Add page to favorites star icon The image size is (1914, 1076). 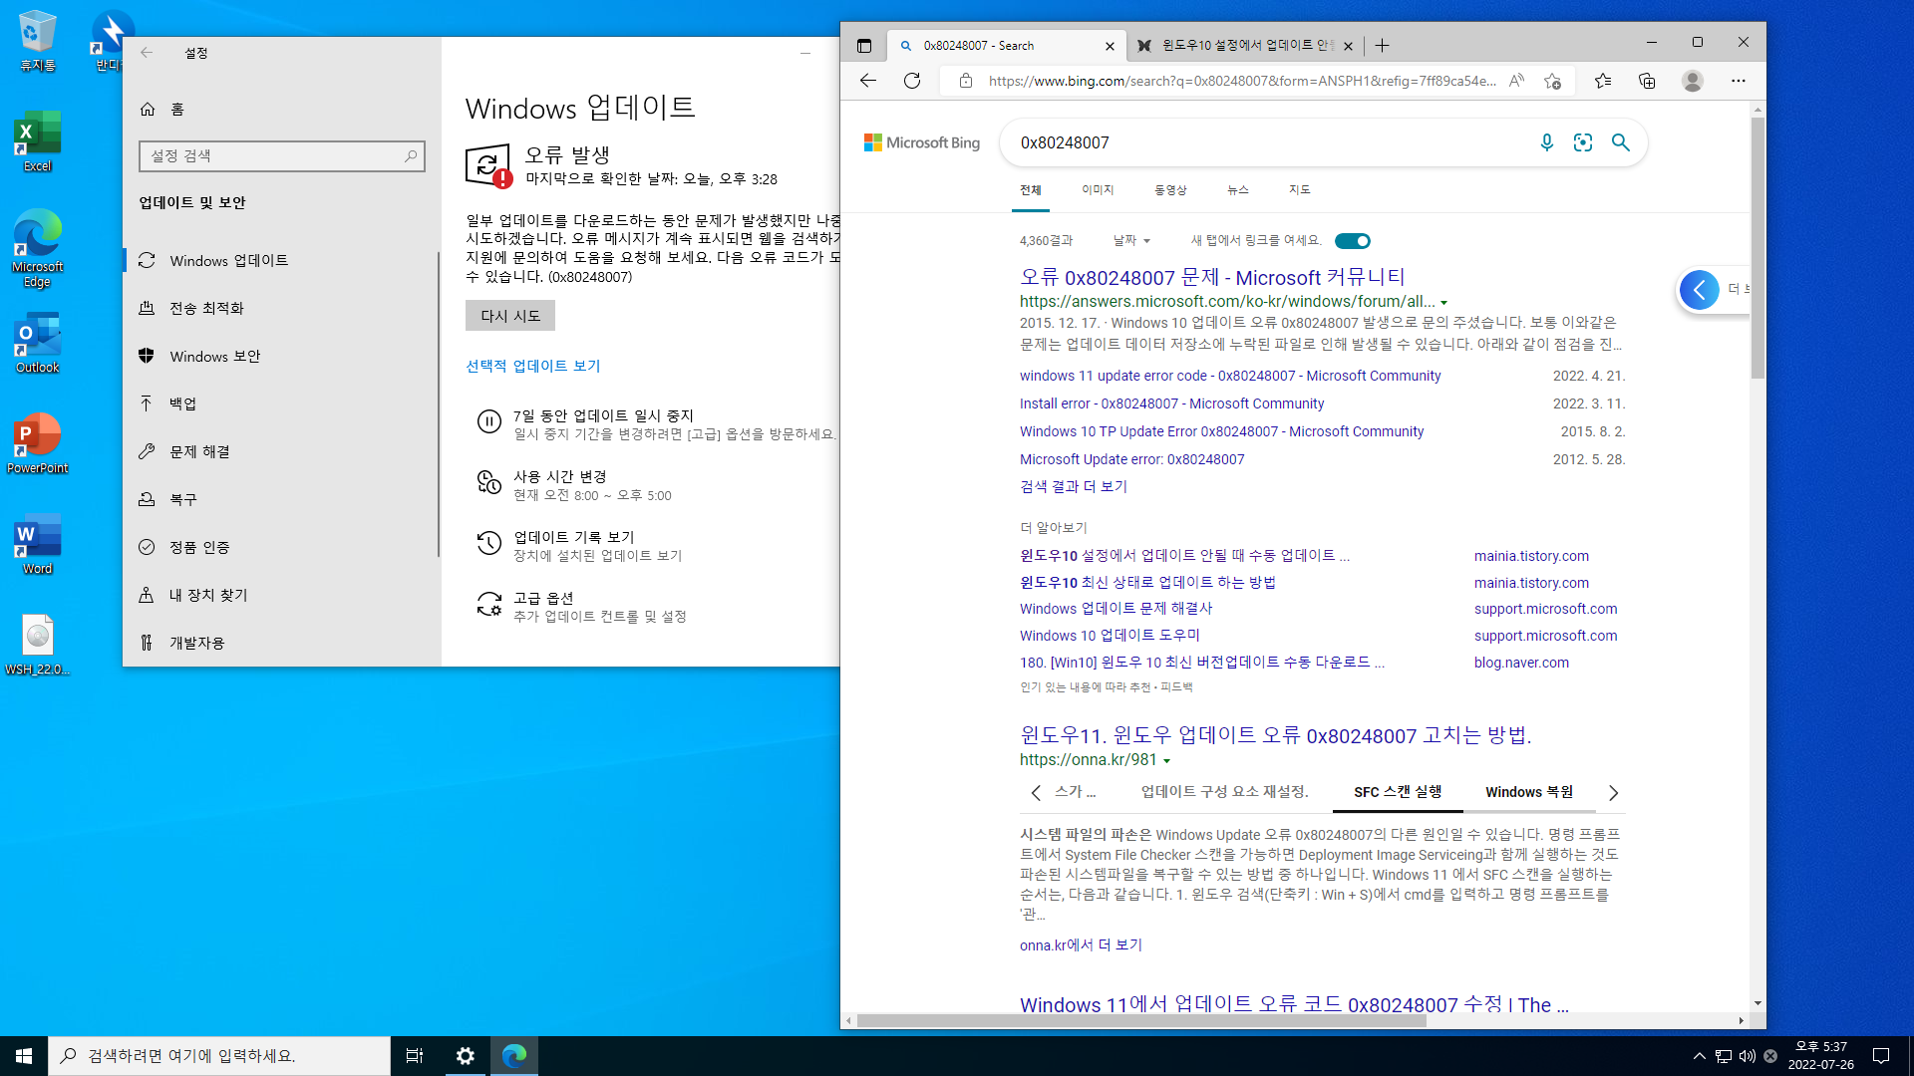[1552, 81]
